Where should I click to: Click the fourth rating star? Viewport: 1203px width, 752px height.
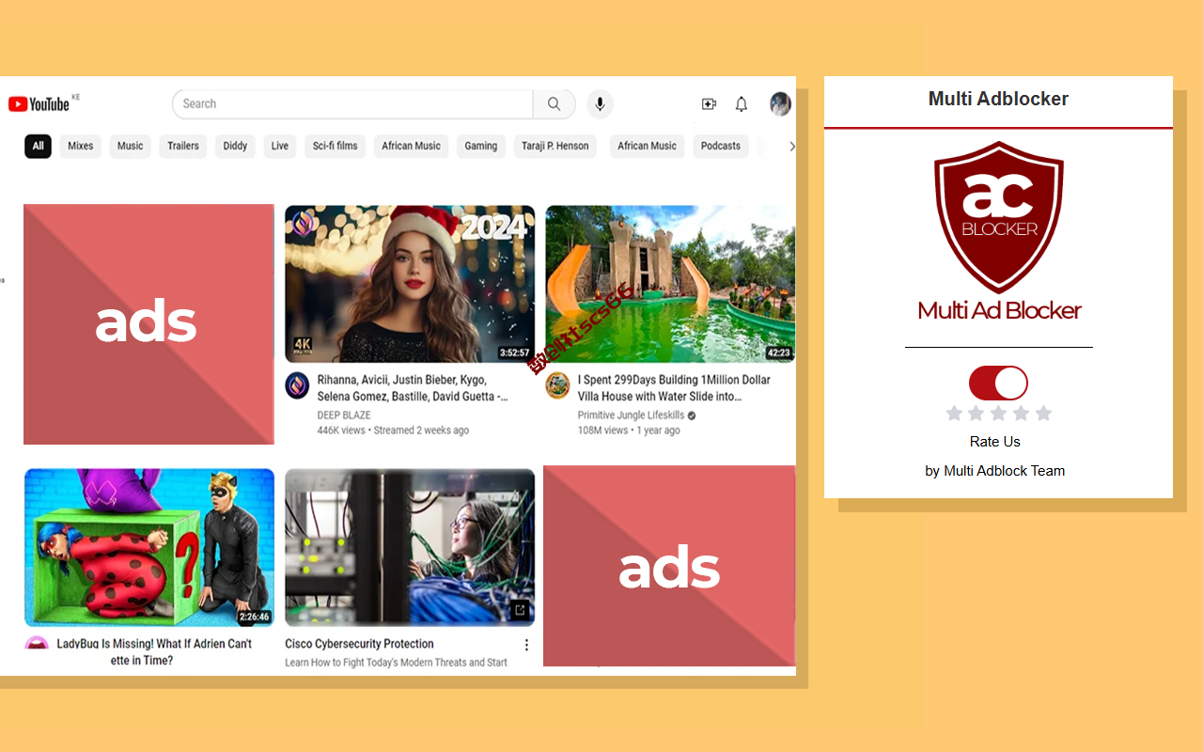[x=1021, y=414]
